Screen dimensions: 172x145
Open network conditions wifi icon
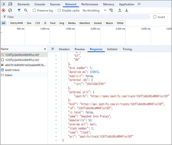coord(111,10)
